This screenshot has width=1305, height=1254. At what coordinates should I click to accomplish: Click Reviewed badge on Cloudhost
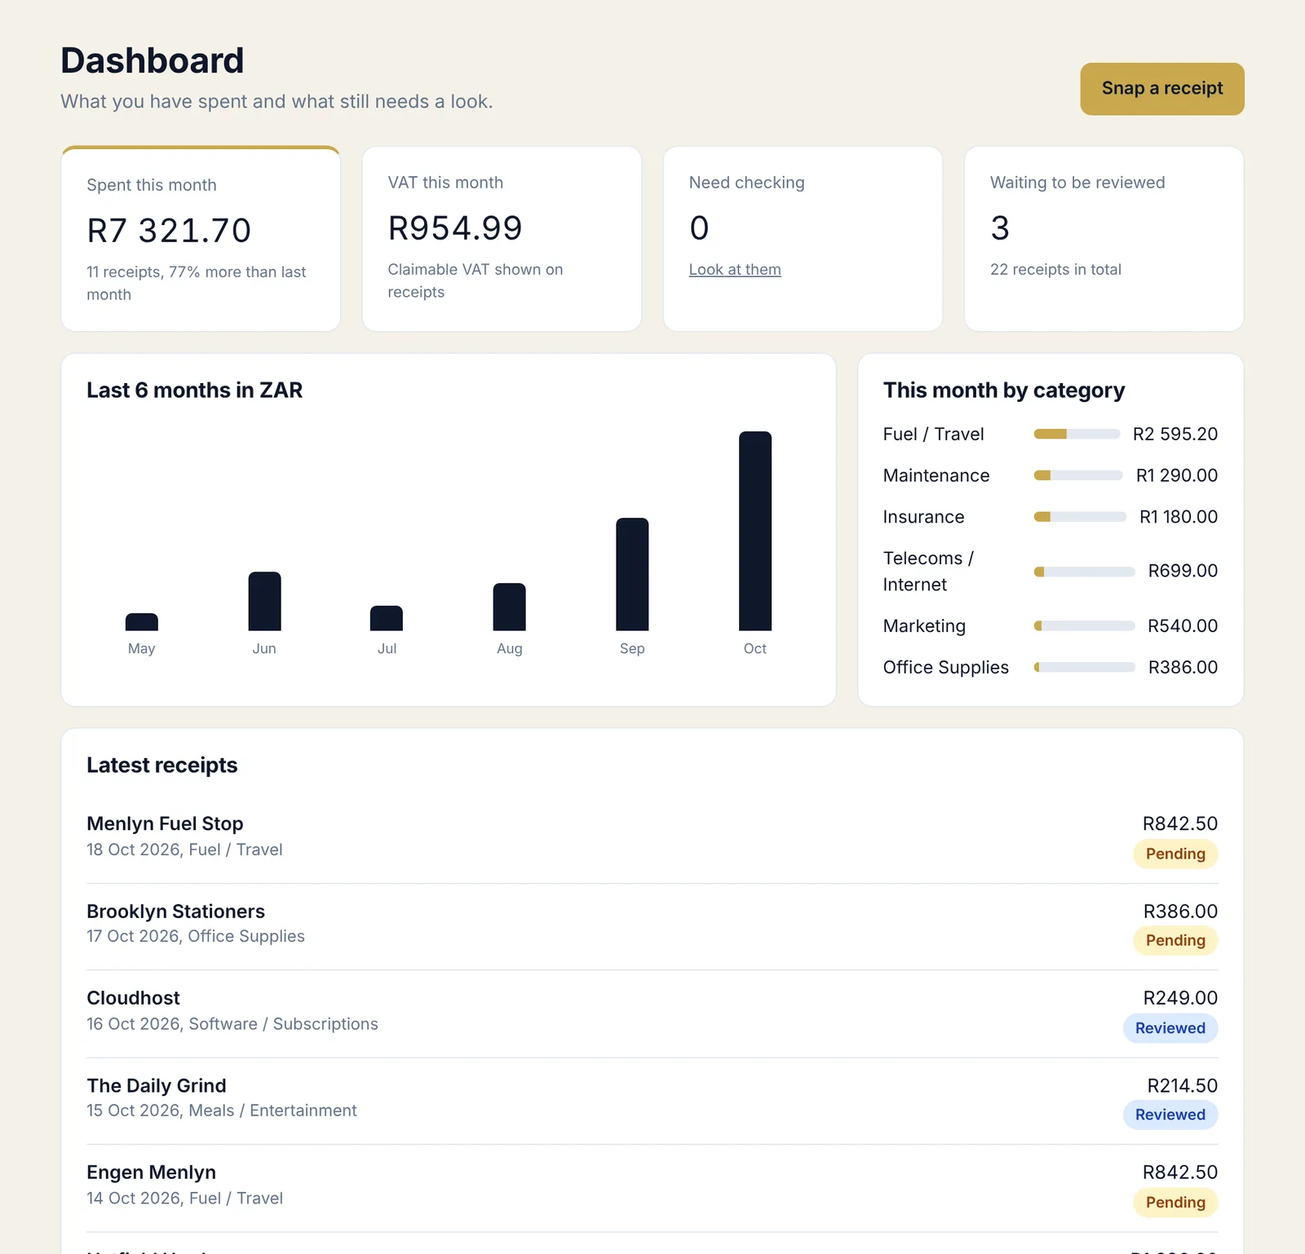(x=1170, y=1028)
